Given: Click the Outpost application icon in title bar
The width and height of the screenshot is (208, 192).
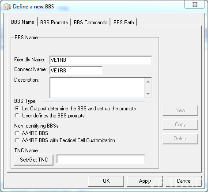Looking at the screenshot, I should click(x=7, y=7).
